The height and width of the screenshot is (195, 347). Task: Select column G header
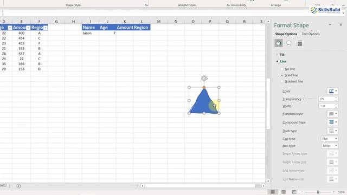56,22
